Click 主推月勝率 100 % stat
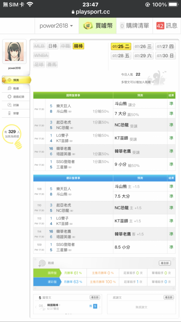 [103, 282]
